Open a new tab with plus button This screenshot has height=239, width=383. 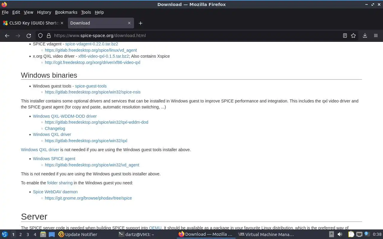point(140,23)
